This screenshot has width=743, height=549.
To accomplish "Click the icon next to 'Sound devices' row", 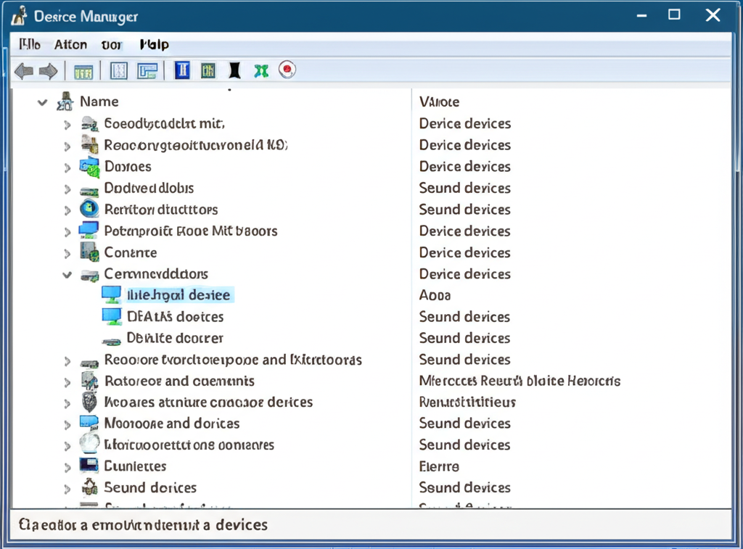I will click(89, 487).
